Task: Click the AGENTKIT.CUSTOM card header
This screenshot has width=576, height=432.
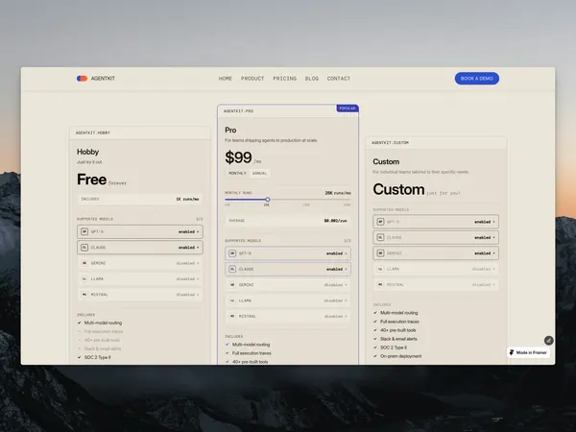Action: pos(436,142)
